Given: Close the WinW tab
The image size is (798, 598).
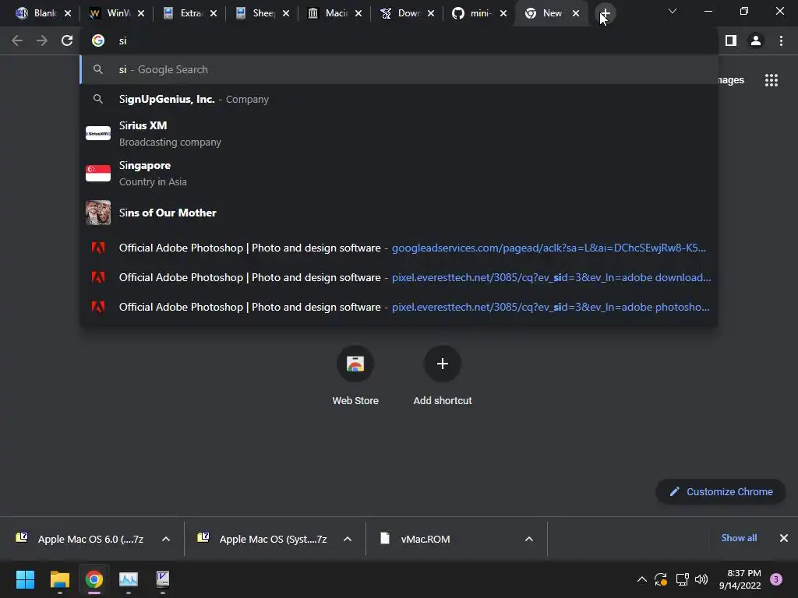Looking at the screenshot, I should [x=141, y=13].
